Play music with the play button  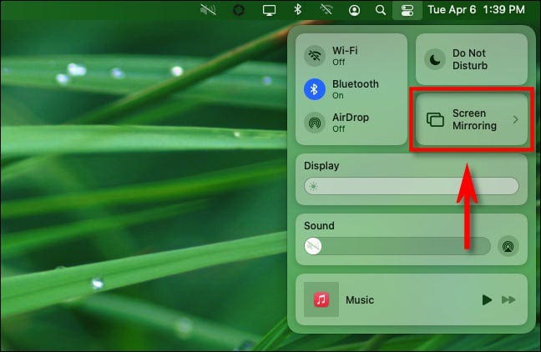click(487, 299)
